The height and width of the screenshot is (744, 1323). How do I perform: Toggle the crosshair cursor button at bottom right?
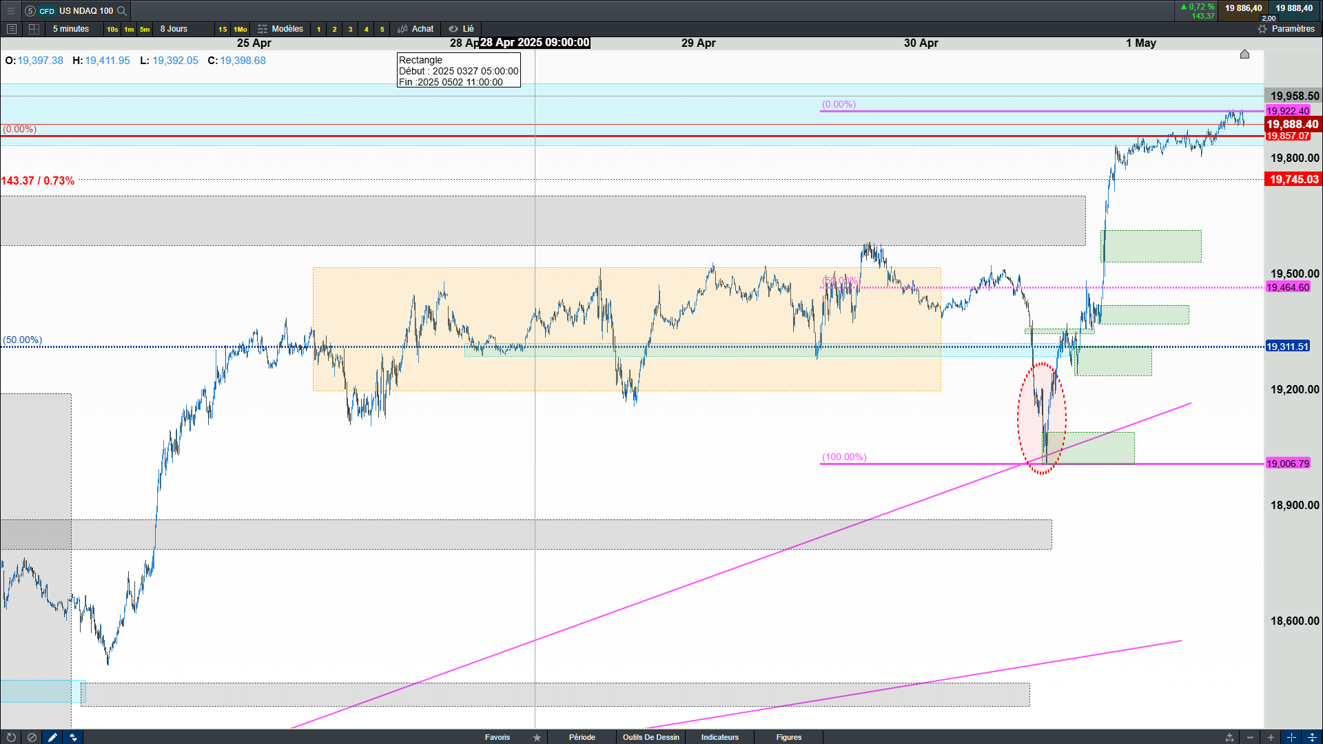coord(1291,737)
